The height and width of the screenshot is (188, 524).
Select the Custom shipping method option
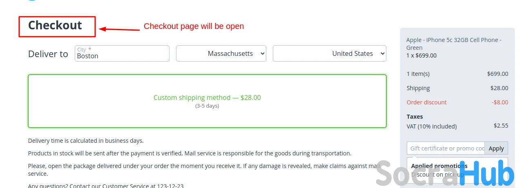point(207,98)
